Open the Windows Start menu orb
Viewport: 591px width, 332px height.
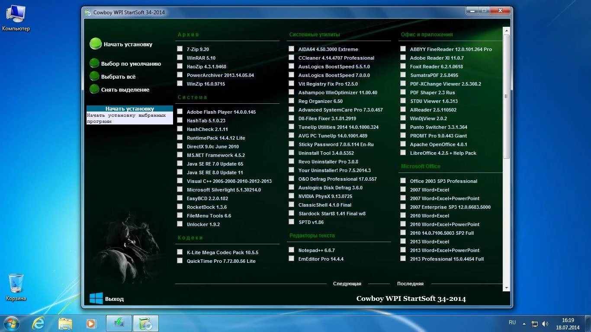point(12,323)
